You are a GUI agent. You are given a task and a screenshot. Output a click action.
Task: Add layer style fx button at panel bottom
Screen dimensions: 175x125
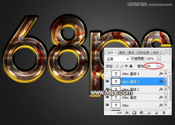127,113
